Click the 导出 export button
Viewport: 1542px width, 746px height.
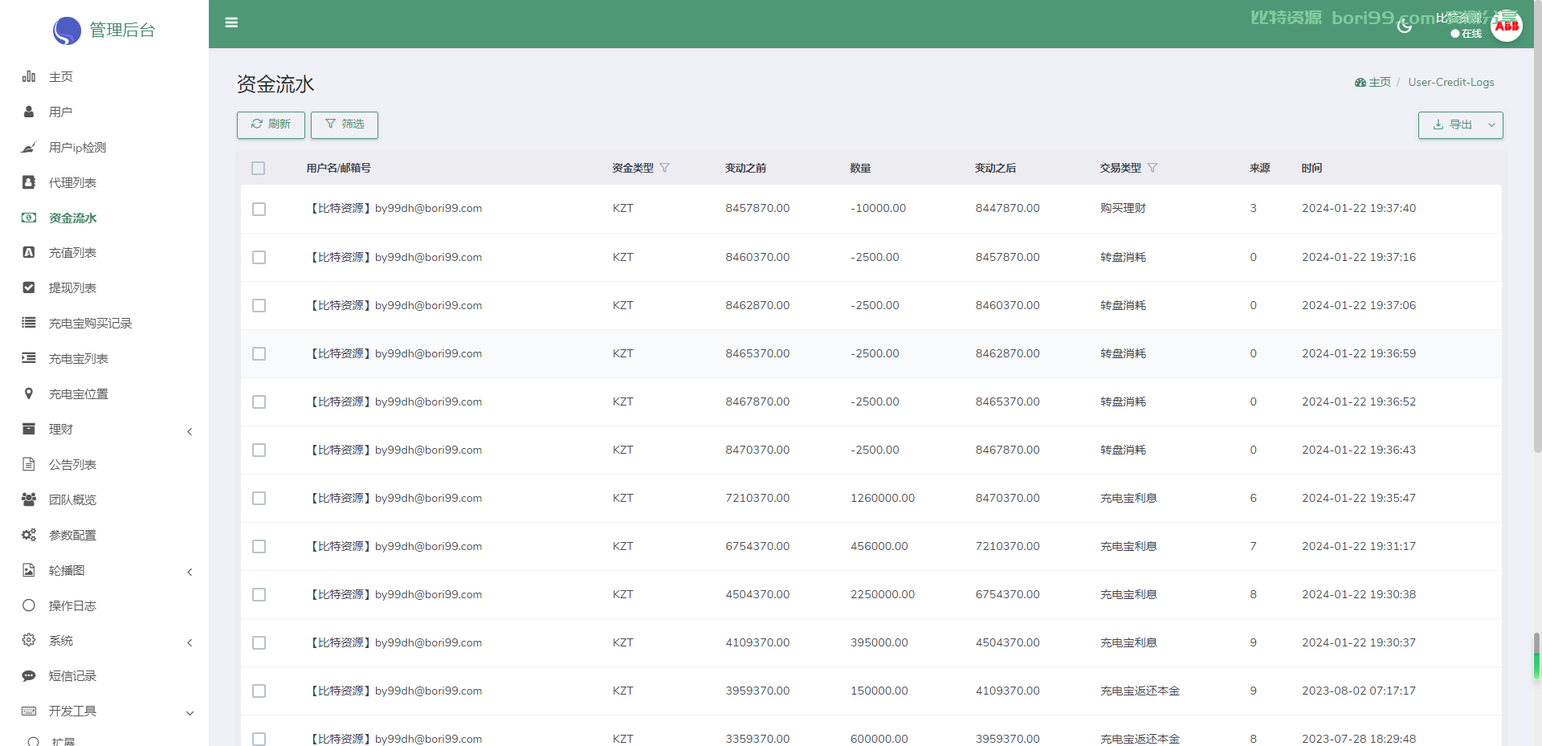[1451, 124]
